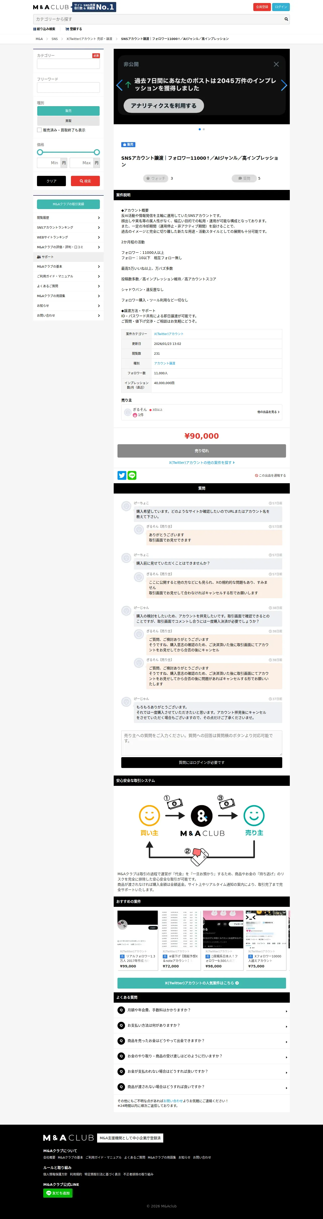The width and height of the screenshot is (323, 1219).
Task: Share via the green LINE icon
Action: pos(132,476)
